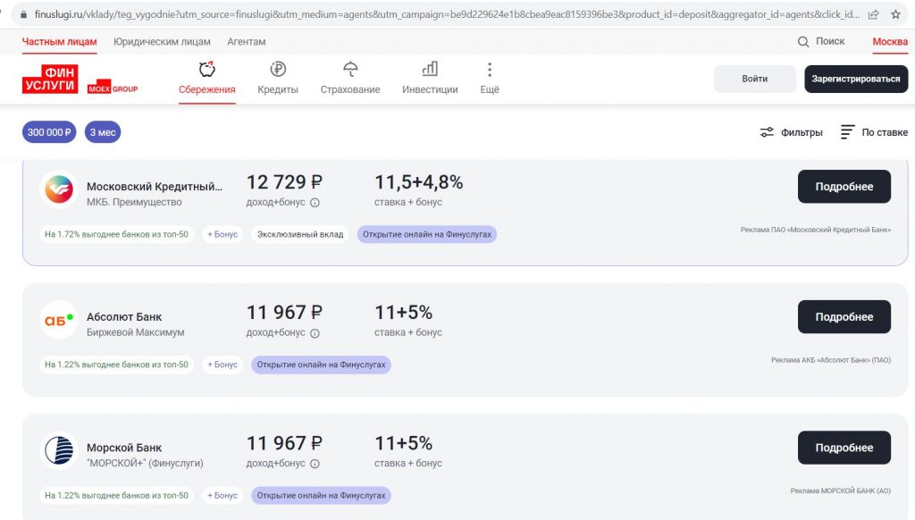
Task: Click Абсолют Банк's 'На 1.22% выгоднее' tag
Action: pyautogui.click(x=117, y=365)
